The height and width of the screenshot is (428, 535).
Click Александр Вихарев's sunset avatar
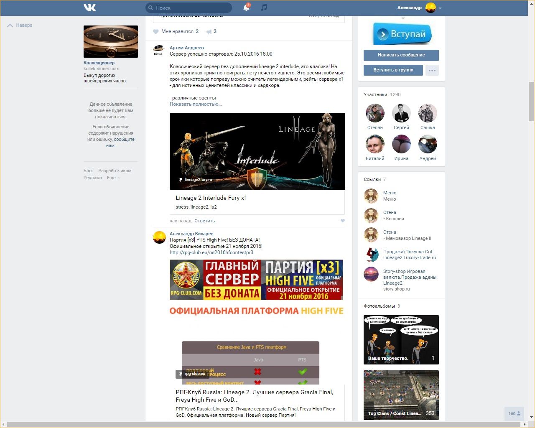[x=159, y=237]
